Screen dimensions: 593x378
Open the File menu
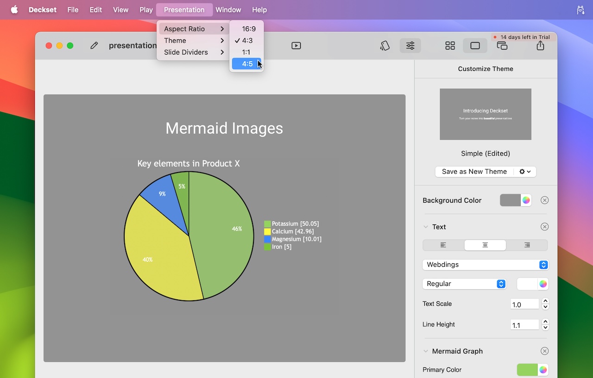[73, 10]
